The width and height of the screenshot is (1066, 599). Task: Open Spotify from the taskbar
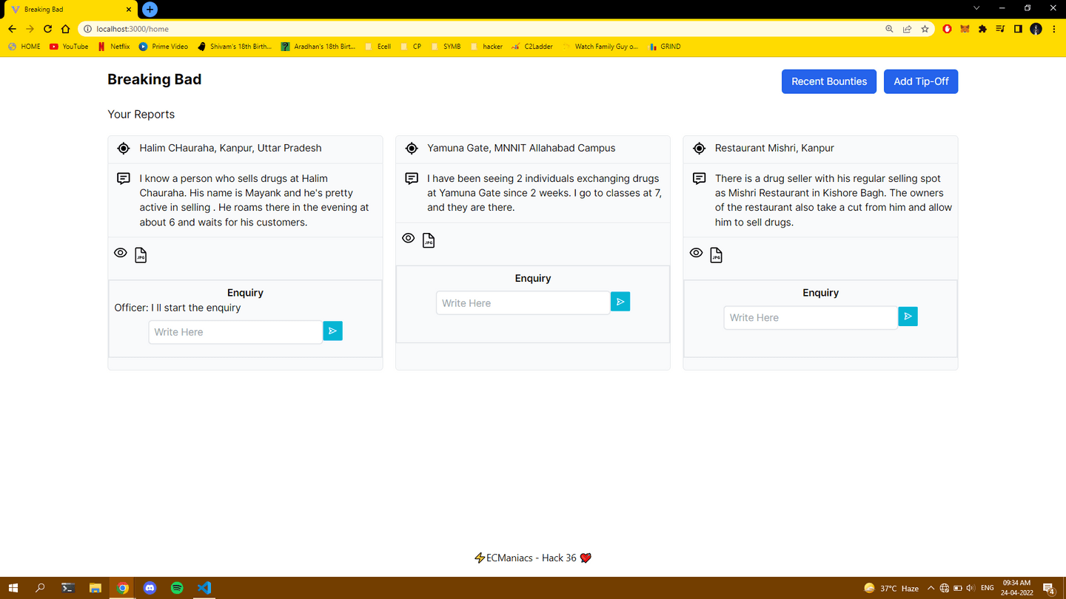[177, 588]
